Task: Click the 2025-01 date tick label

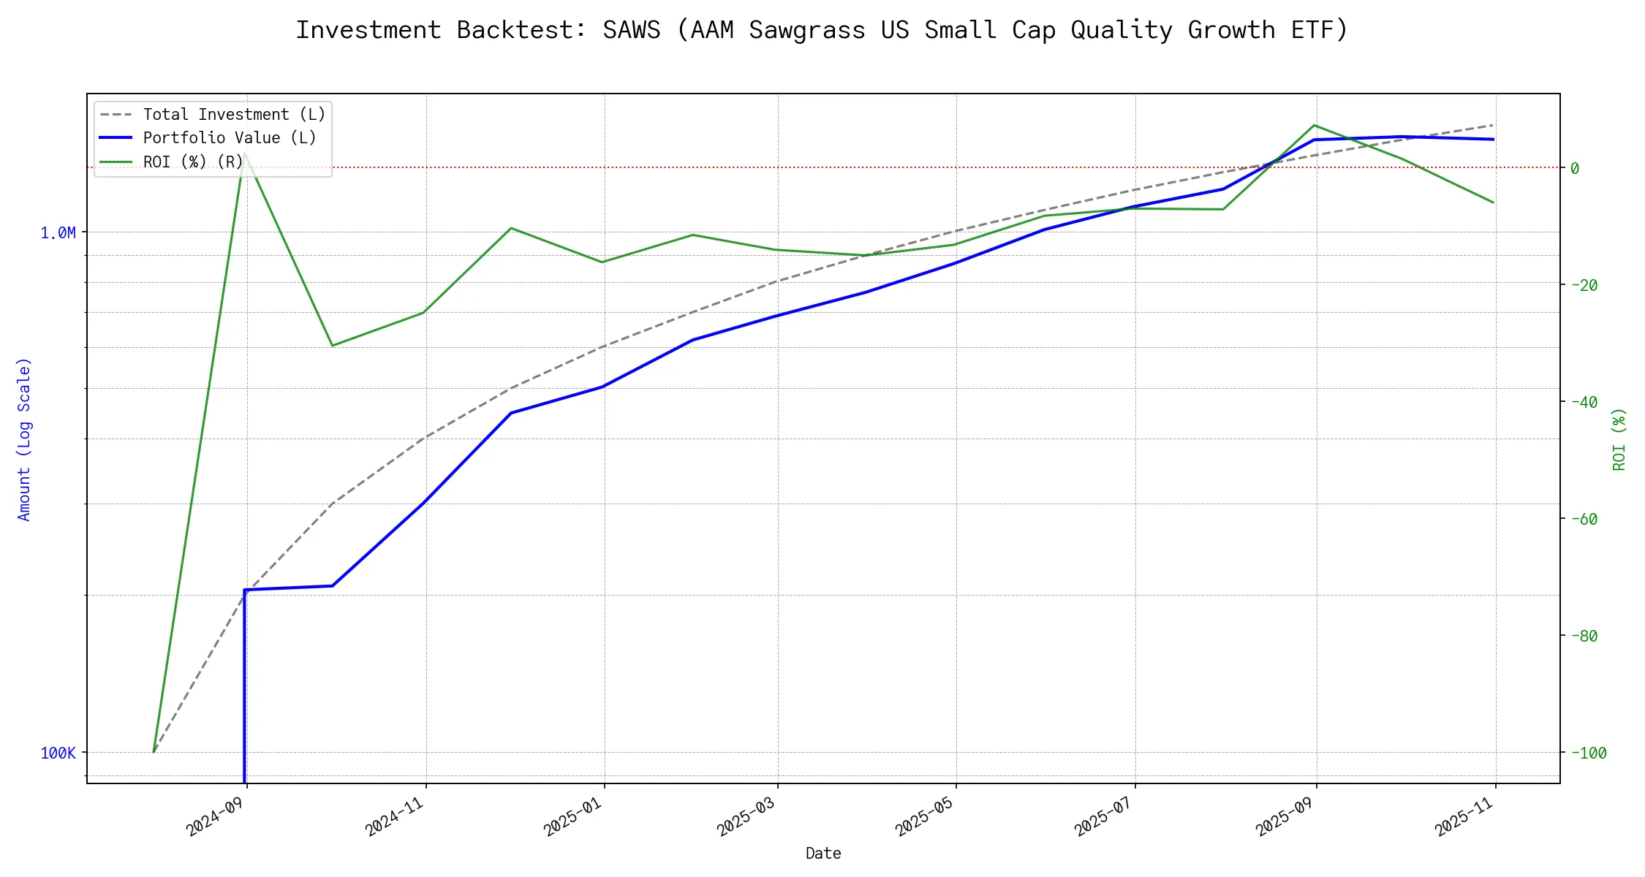Action: tap(575, 817)
